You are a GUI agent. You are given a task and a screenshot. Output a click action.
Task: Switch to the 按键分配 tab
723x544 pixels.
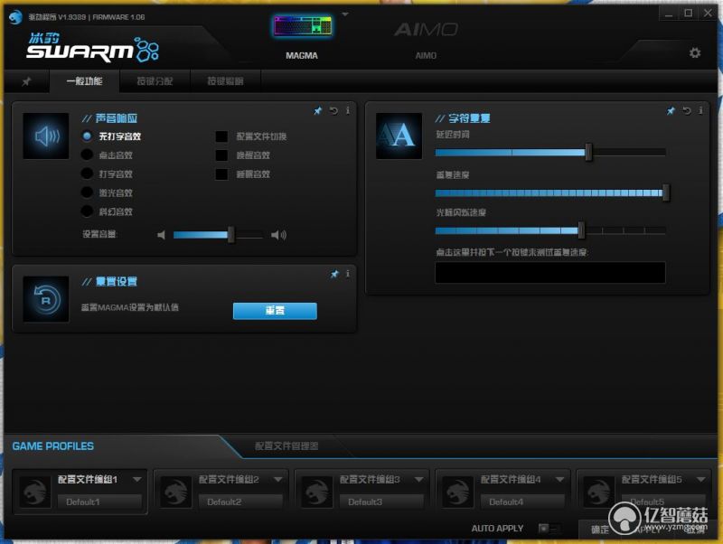pyautogui.click(x=155, y=81)
